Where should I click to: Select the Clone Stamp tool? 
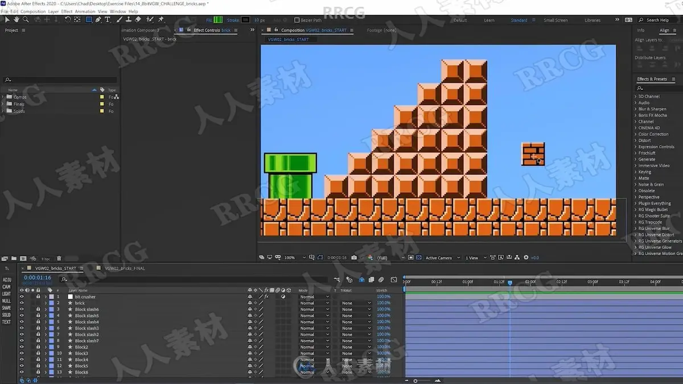pyautogui.click(x=129, y=19)
